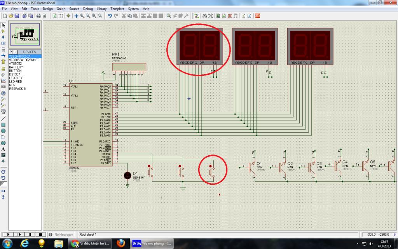This screenshot has width=398, height=249.
Task: Pause the simulation with the pause button
Action: pos(29,235)
